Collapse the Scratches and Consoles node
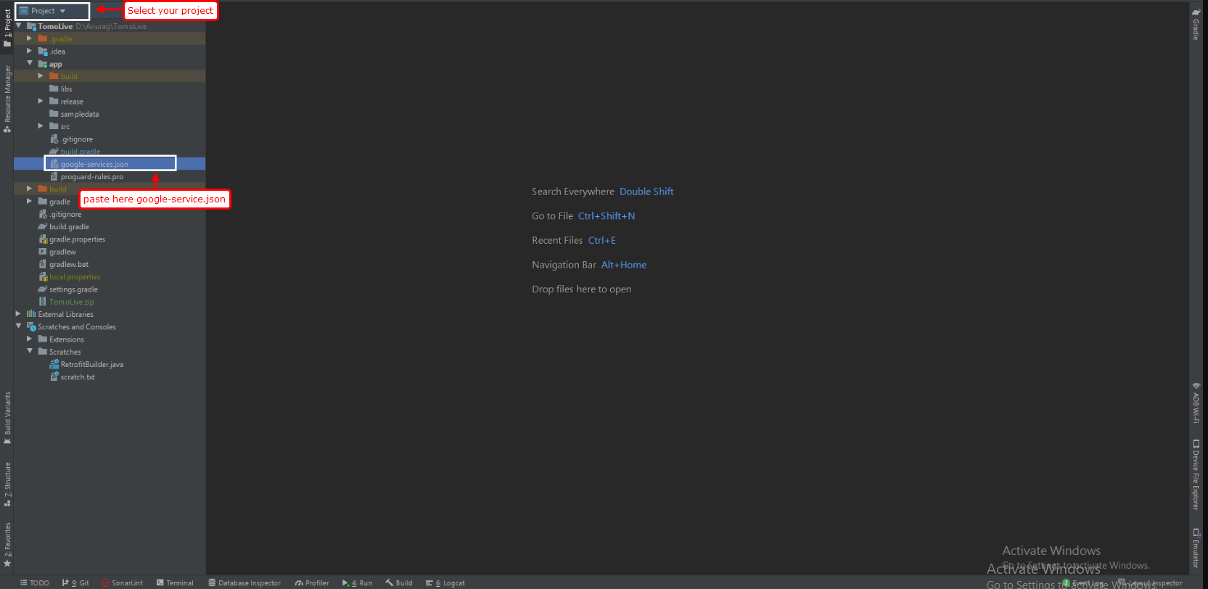This screenshot has width=1208, height=589. (18, 326)
